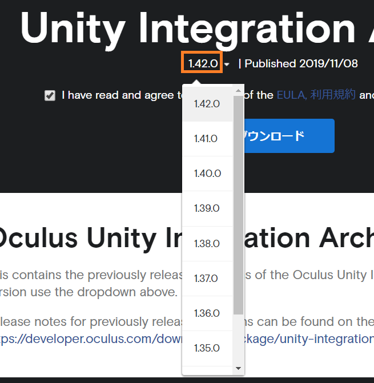Open the 利用規約 link
Image resolution: width=374 pixels, height=383 pixels.
(333, 95)
